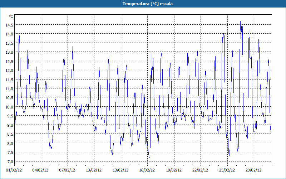Click the 22/02/12 date label
The image size is (286, 179).
click(x=200, y=170)
